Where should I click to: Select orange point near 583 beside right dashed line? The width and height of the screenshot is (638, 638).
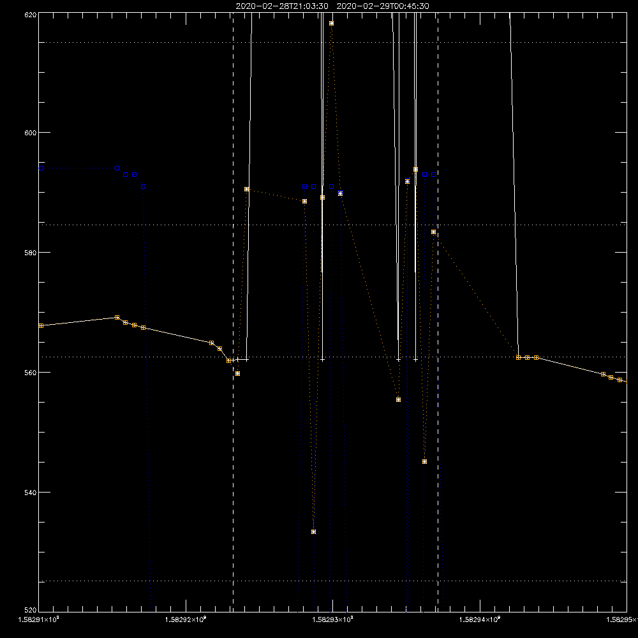(x=433, y=232)
